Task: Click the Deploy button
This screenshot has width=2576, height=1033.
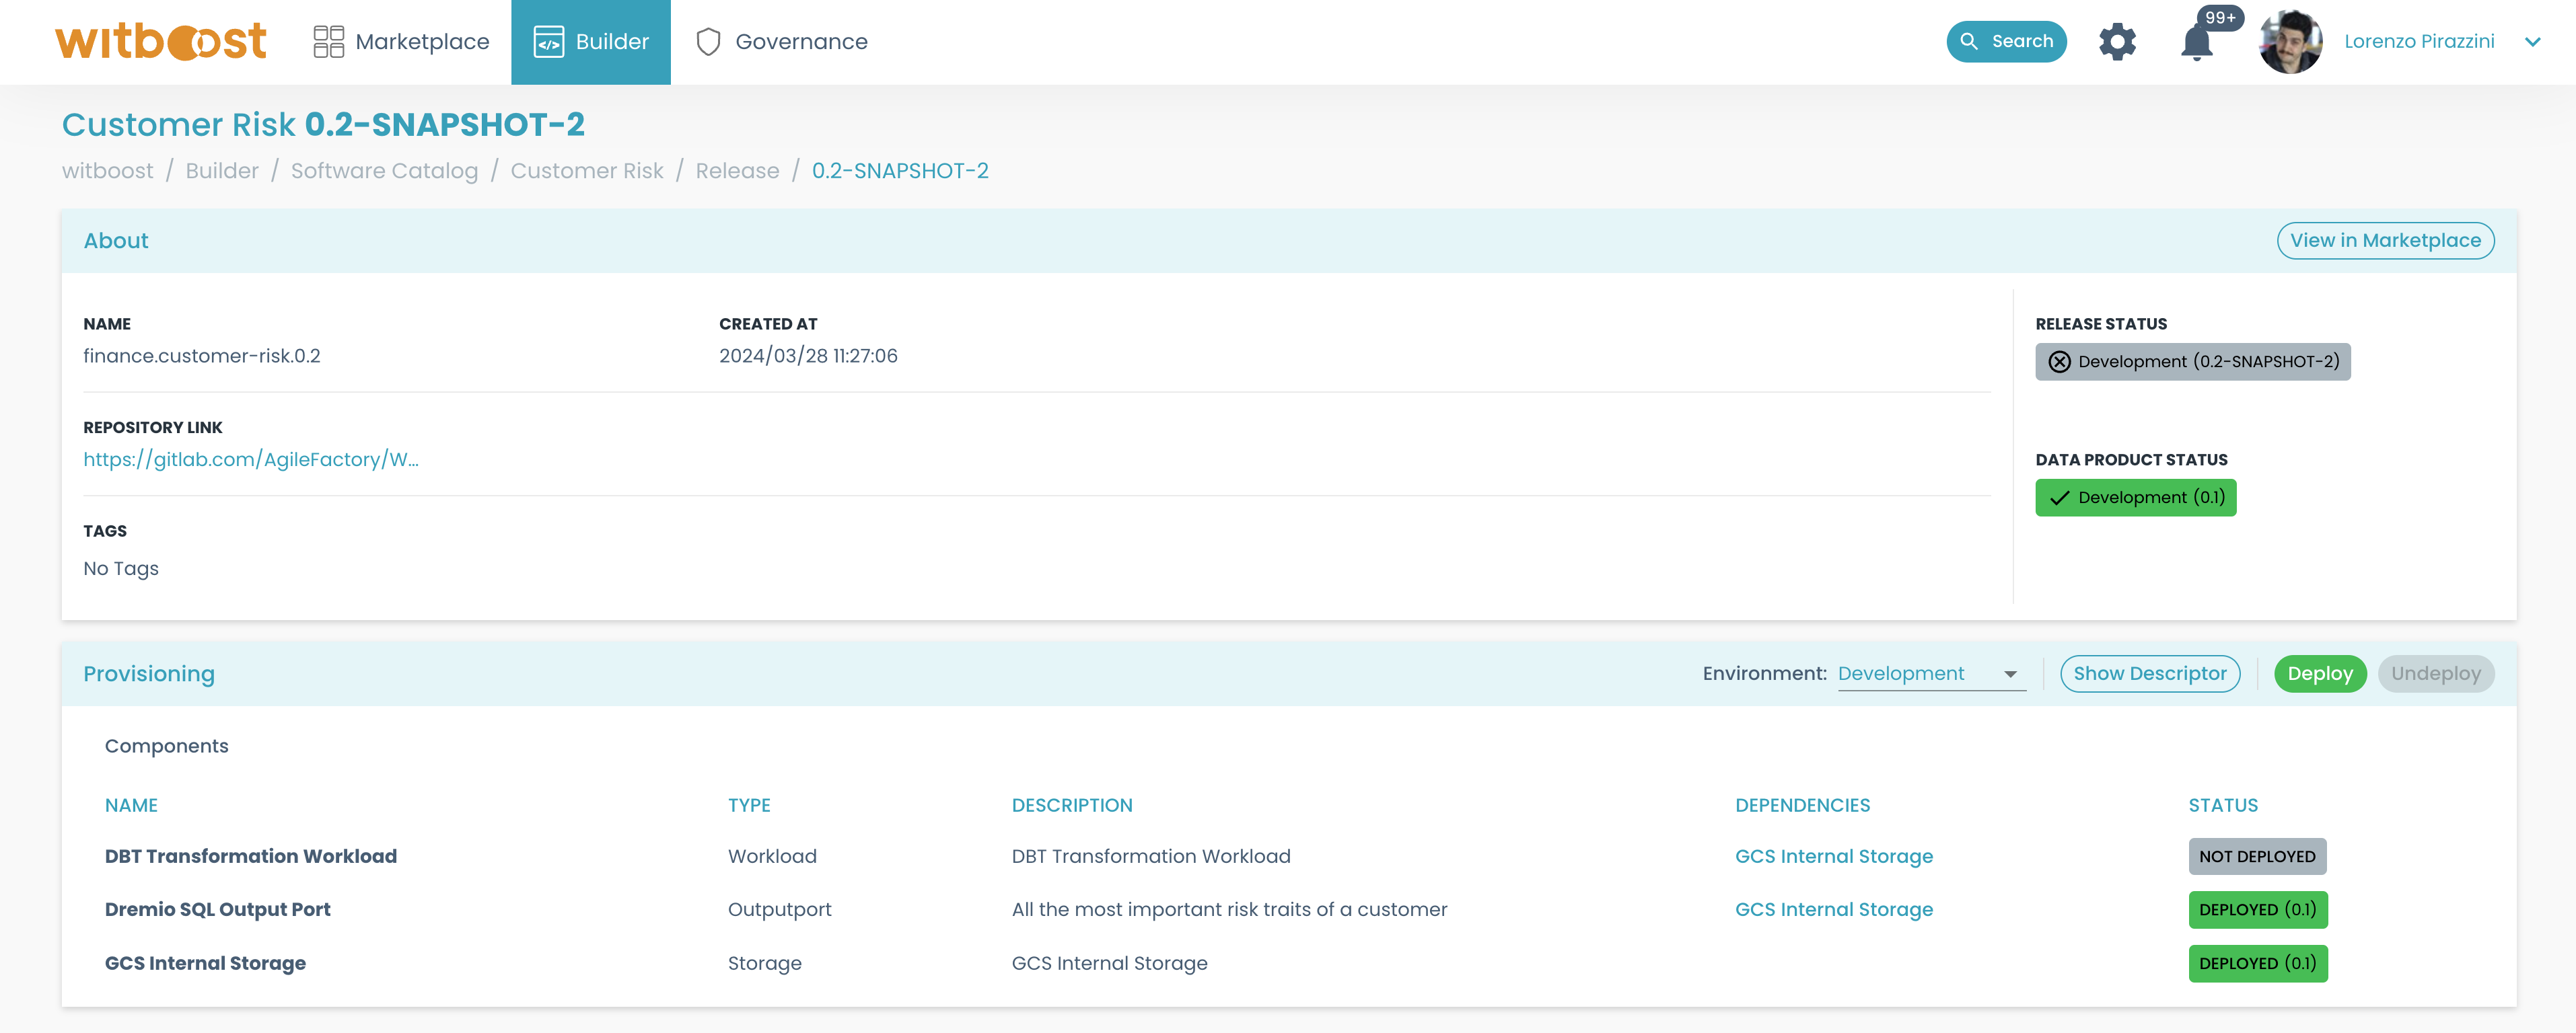Action: [x=2320, y=673]
